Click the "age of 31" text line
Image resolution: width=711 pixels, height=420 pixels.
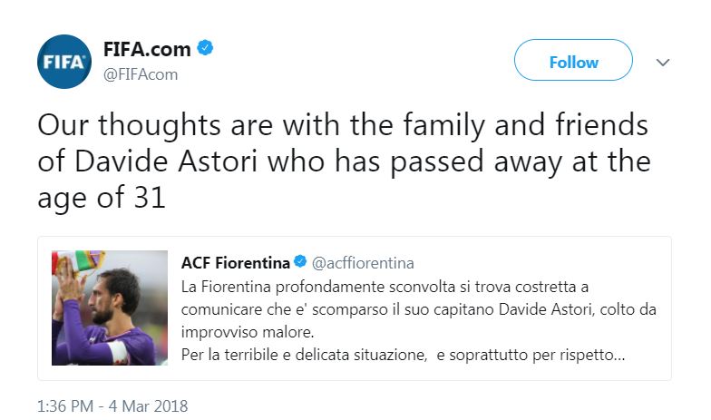click(x=102, y=198)
